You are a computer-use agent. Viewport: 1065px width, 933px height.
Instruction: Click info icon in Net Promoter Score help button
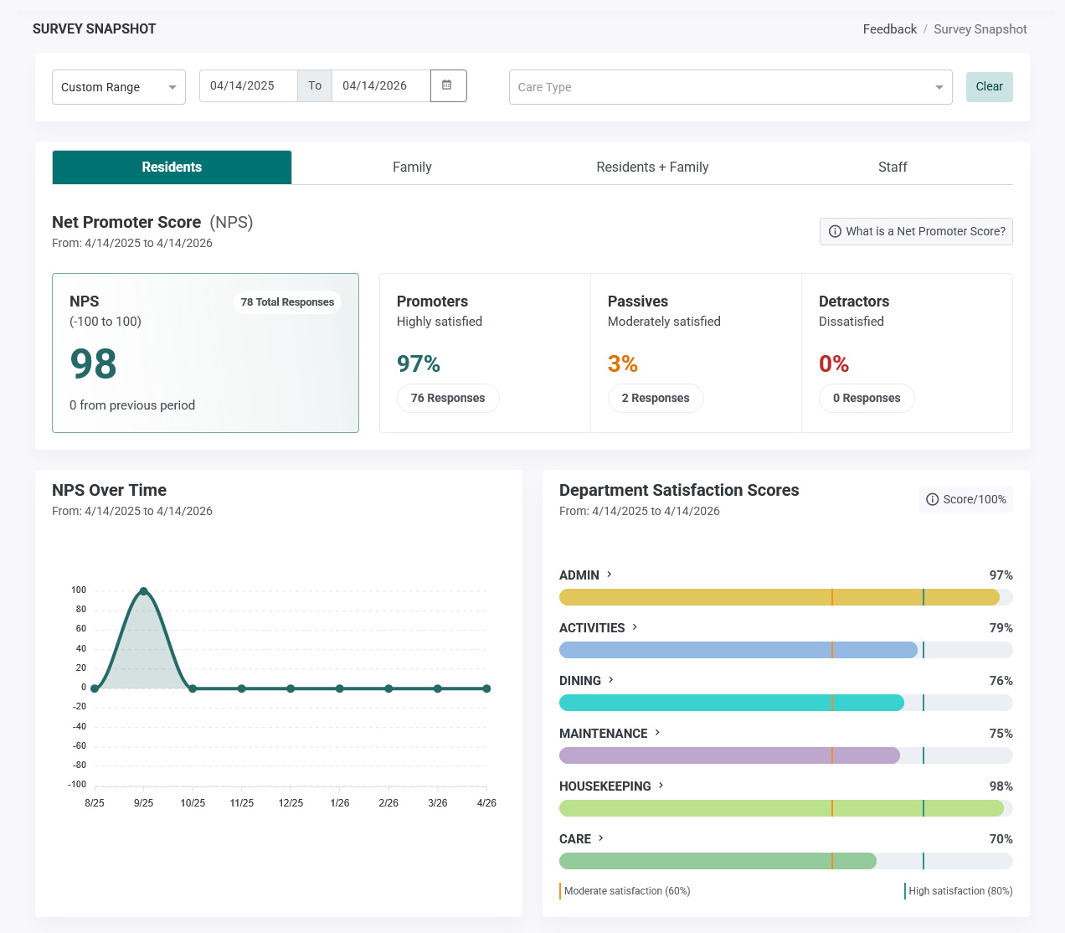click(x=835, y=231)
